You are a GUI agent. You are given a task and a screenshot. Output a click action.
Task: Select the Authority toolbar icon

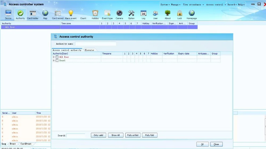[20, 15]
